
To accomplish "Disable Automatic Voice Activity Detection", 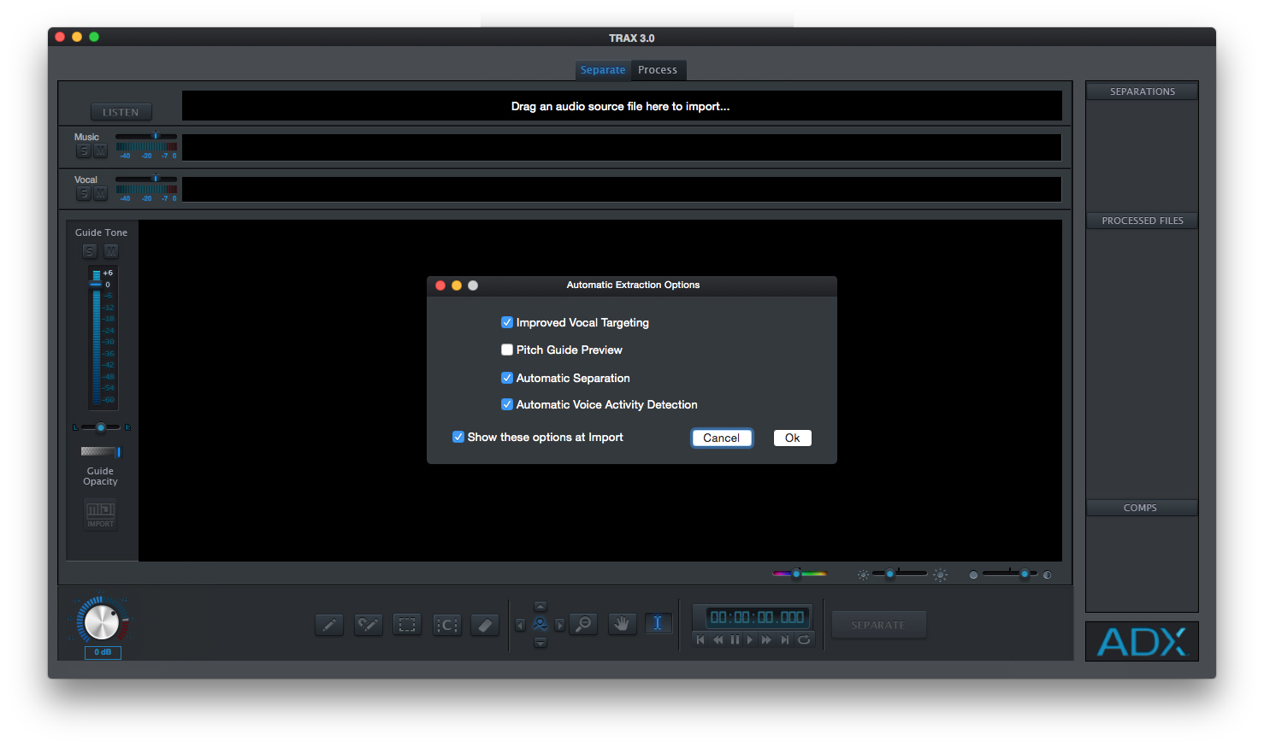I will tap(507, 404).
